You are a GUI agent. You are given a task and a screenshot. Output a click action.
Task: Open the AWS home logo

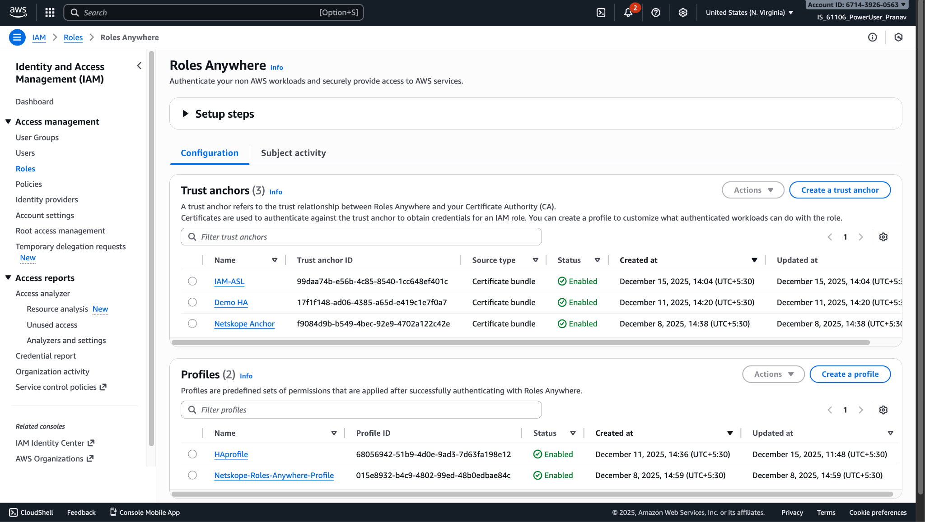[x=18, y=12]
